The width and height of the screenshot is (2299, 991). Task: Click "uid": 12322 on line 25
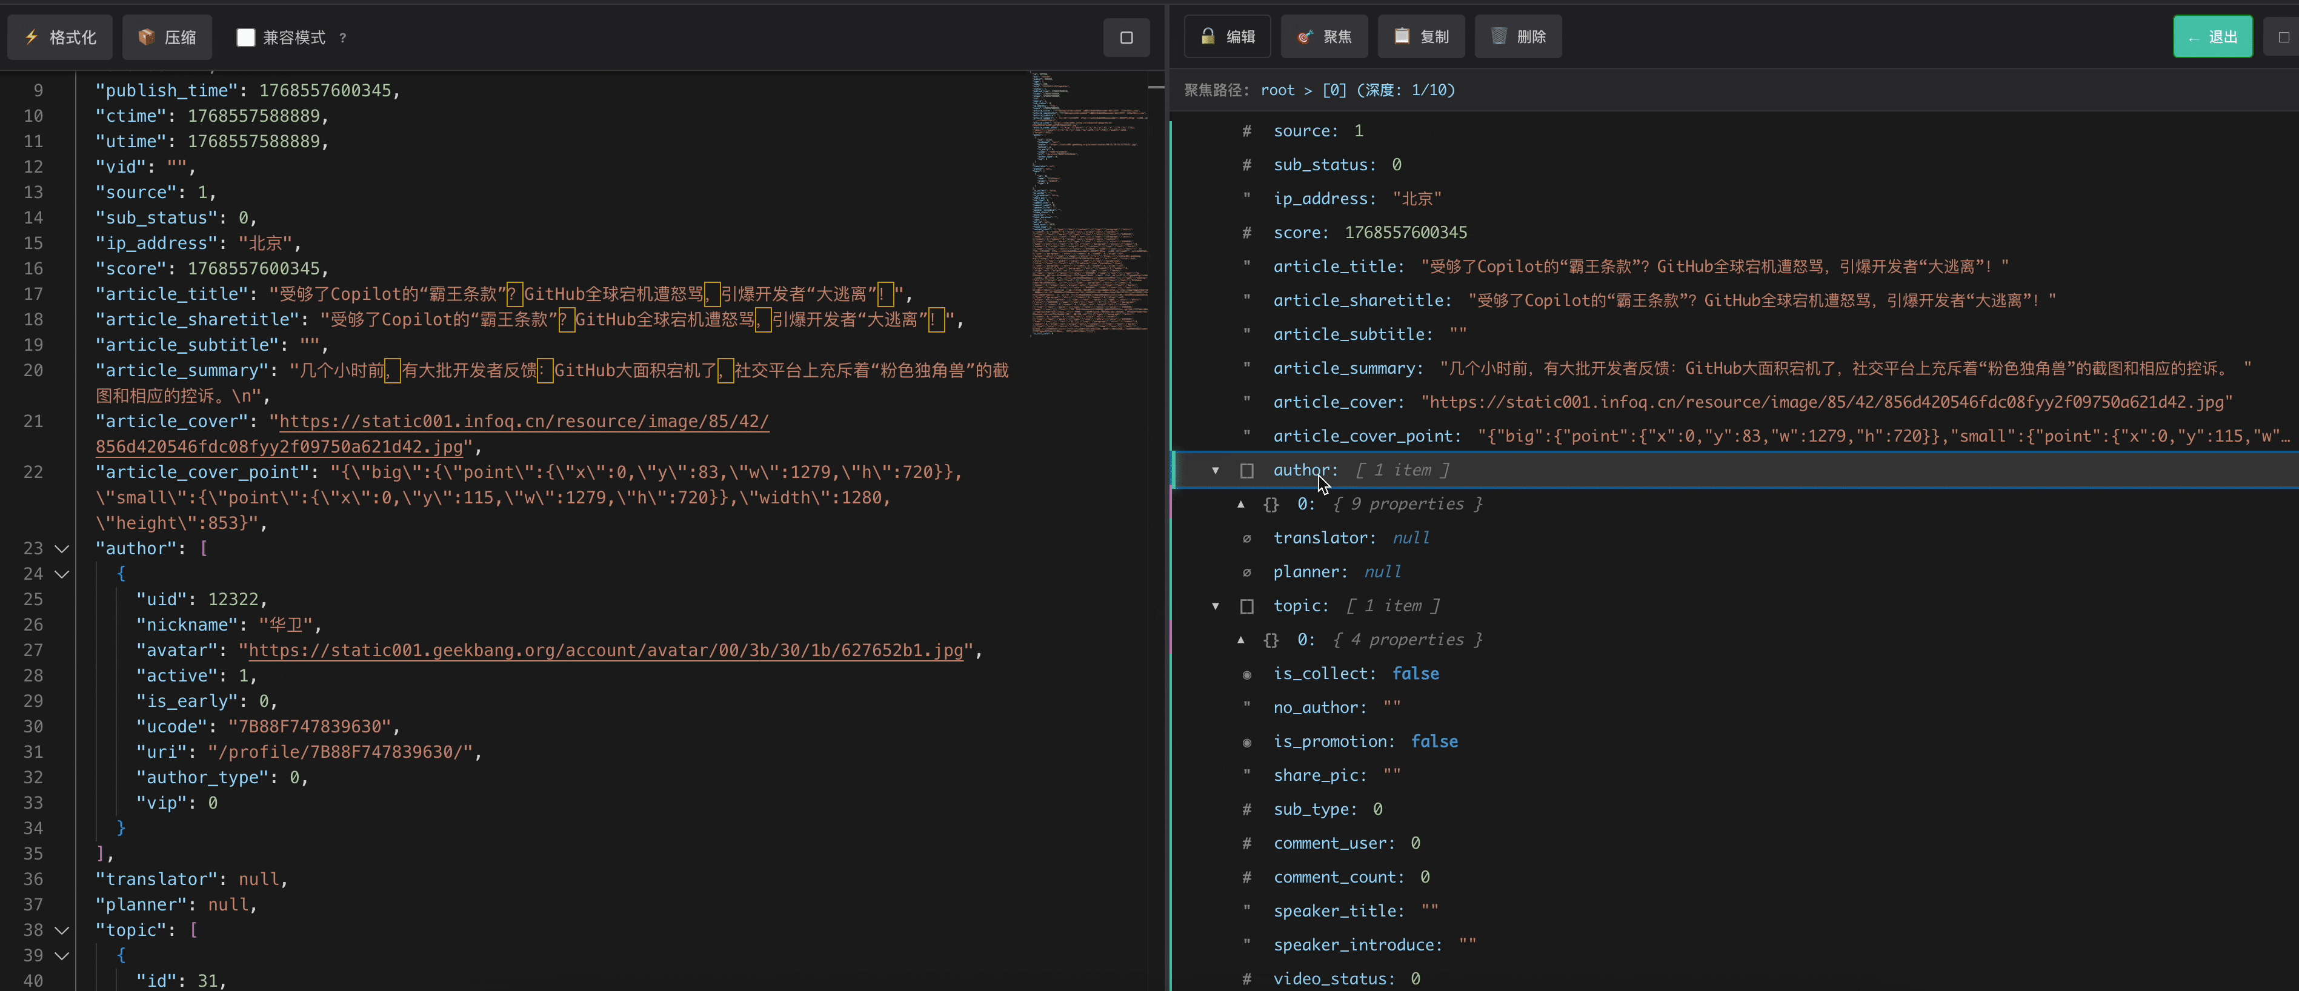pyautogui.click(x=201, y=600)
